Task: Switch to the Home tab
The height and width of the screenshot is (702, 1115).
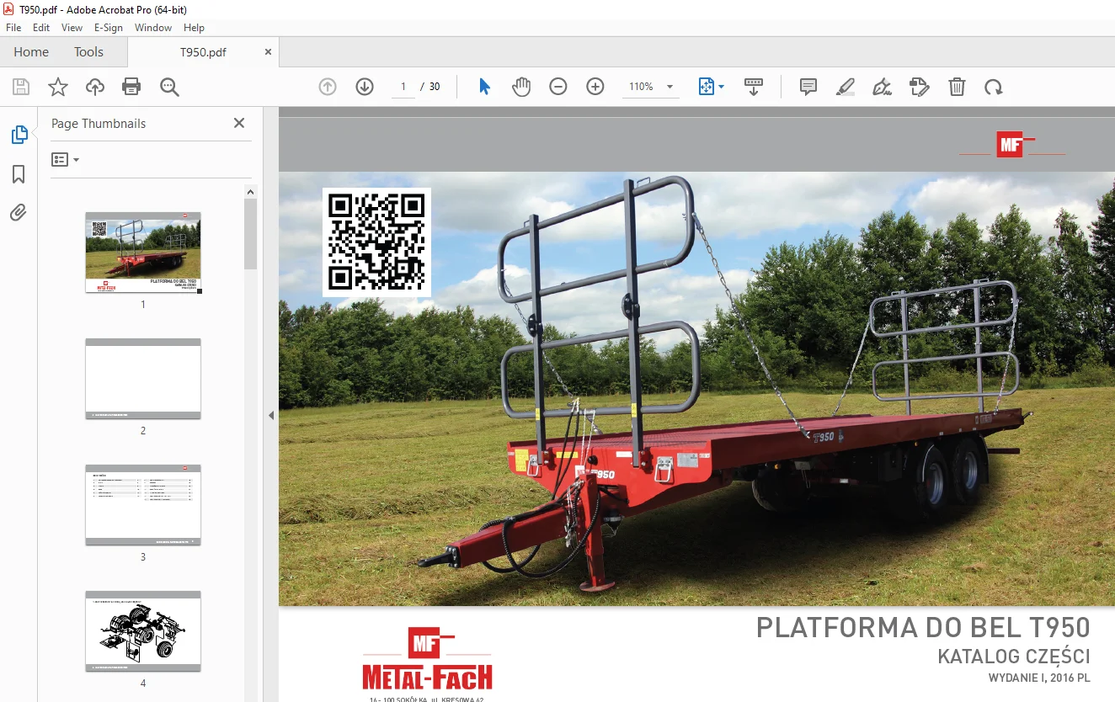Action: [x=31, y=52]
